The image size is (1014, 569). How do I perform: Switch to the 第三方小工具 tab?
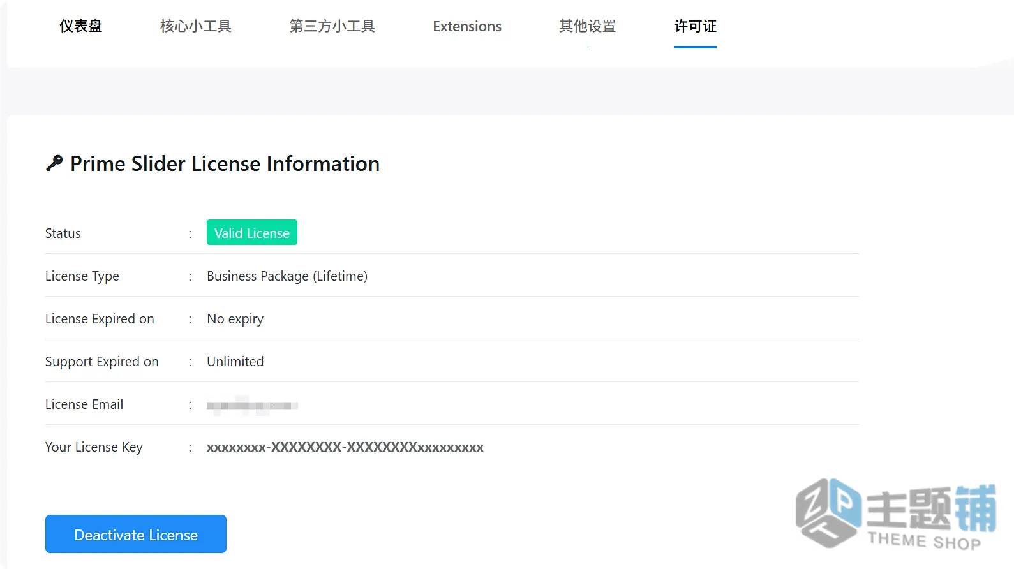pos(332,26)
